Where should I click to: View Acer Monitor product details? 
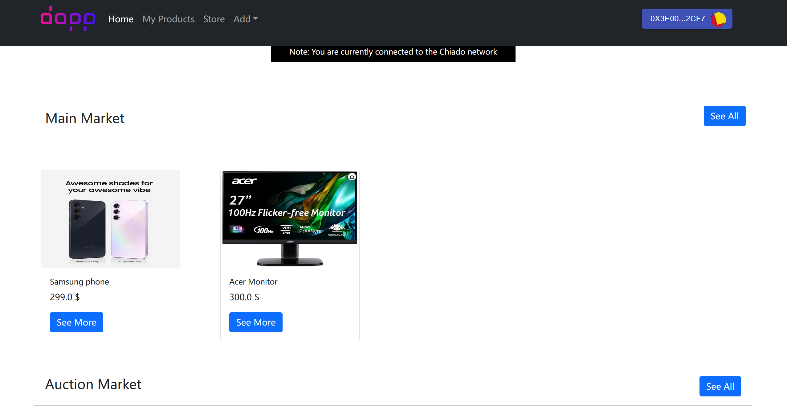coord(255,322)
